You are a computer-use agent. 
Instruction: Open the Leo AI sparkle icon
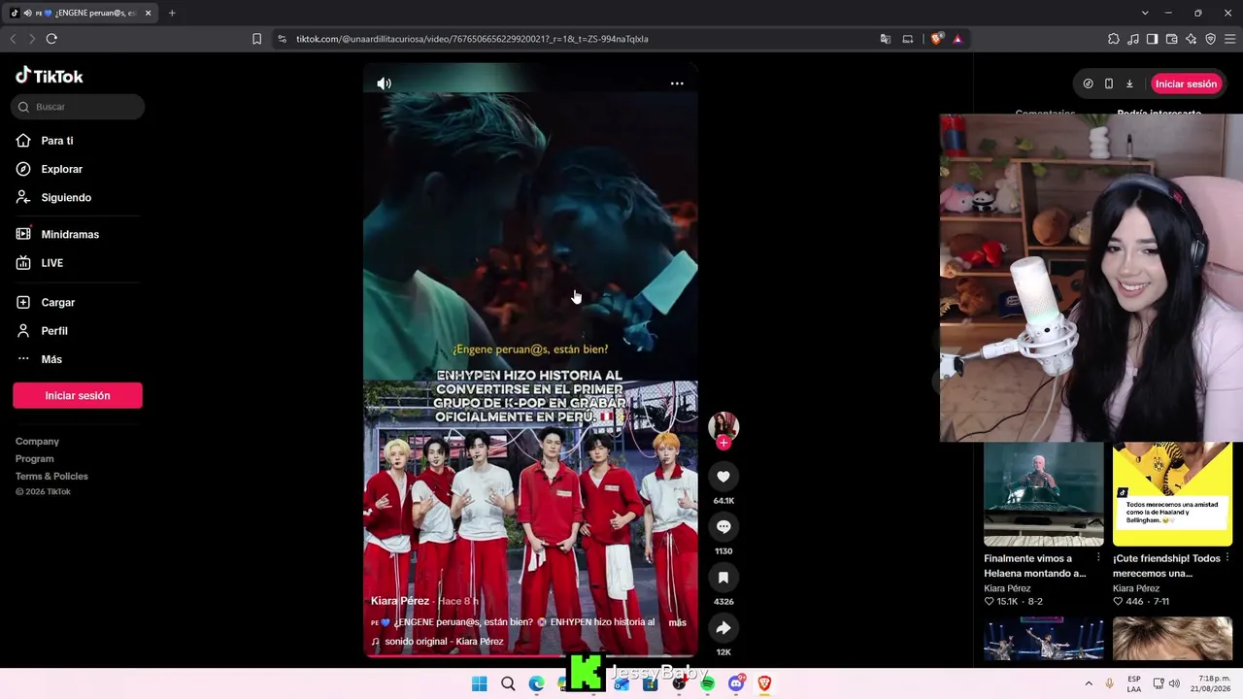[1191, 39]
